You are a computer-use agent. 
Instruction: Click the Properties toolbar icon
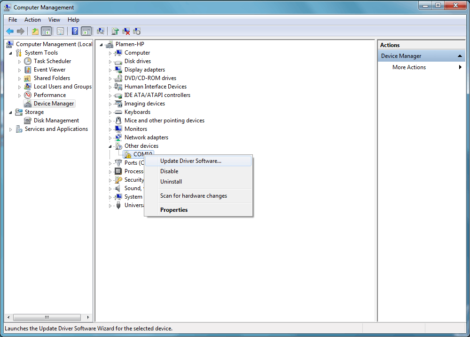tap(60, 32)
